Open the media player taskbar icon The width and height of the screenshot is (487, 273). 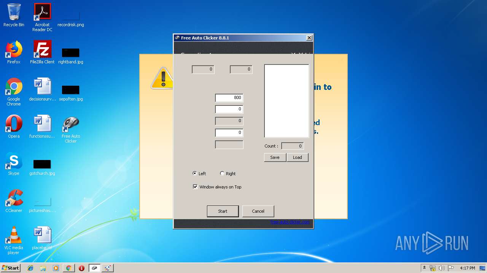click(x=56, y=268)
